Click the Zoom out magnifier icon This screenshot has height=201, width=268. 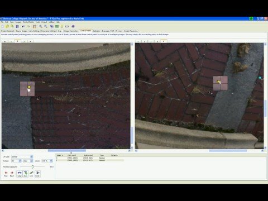[x=46, y=26]
